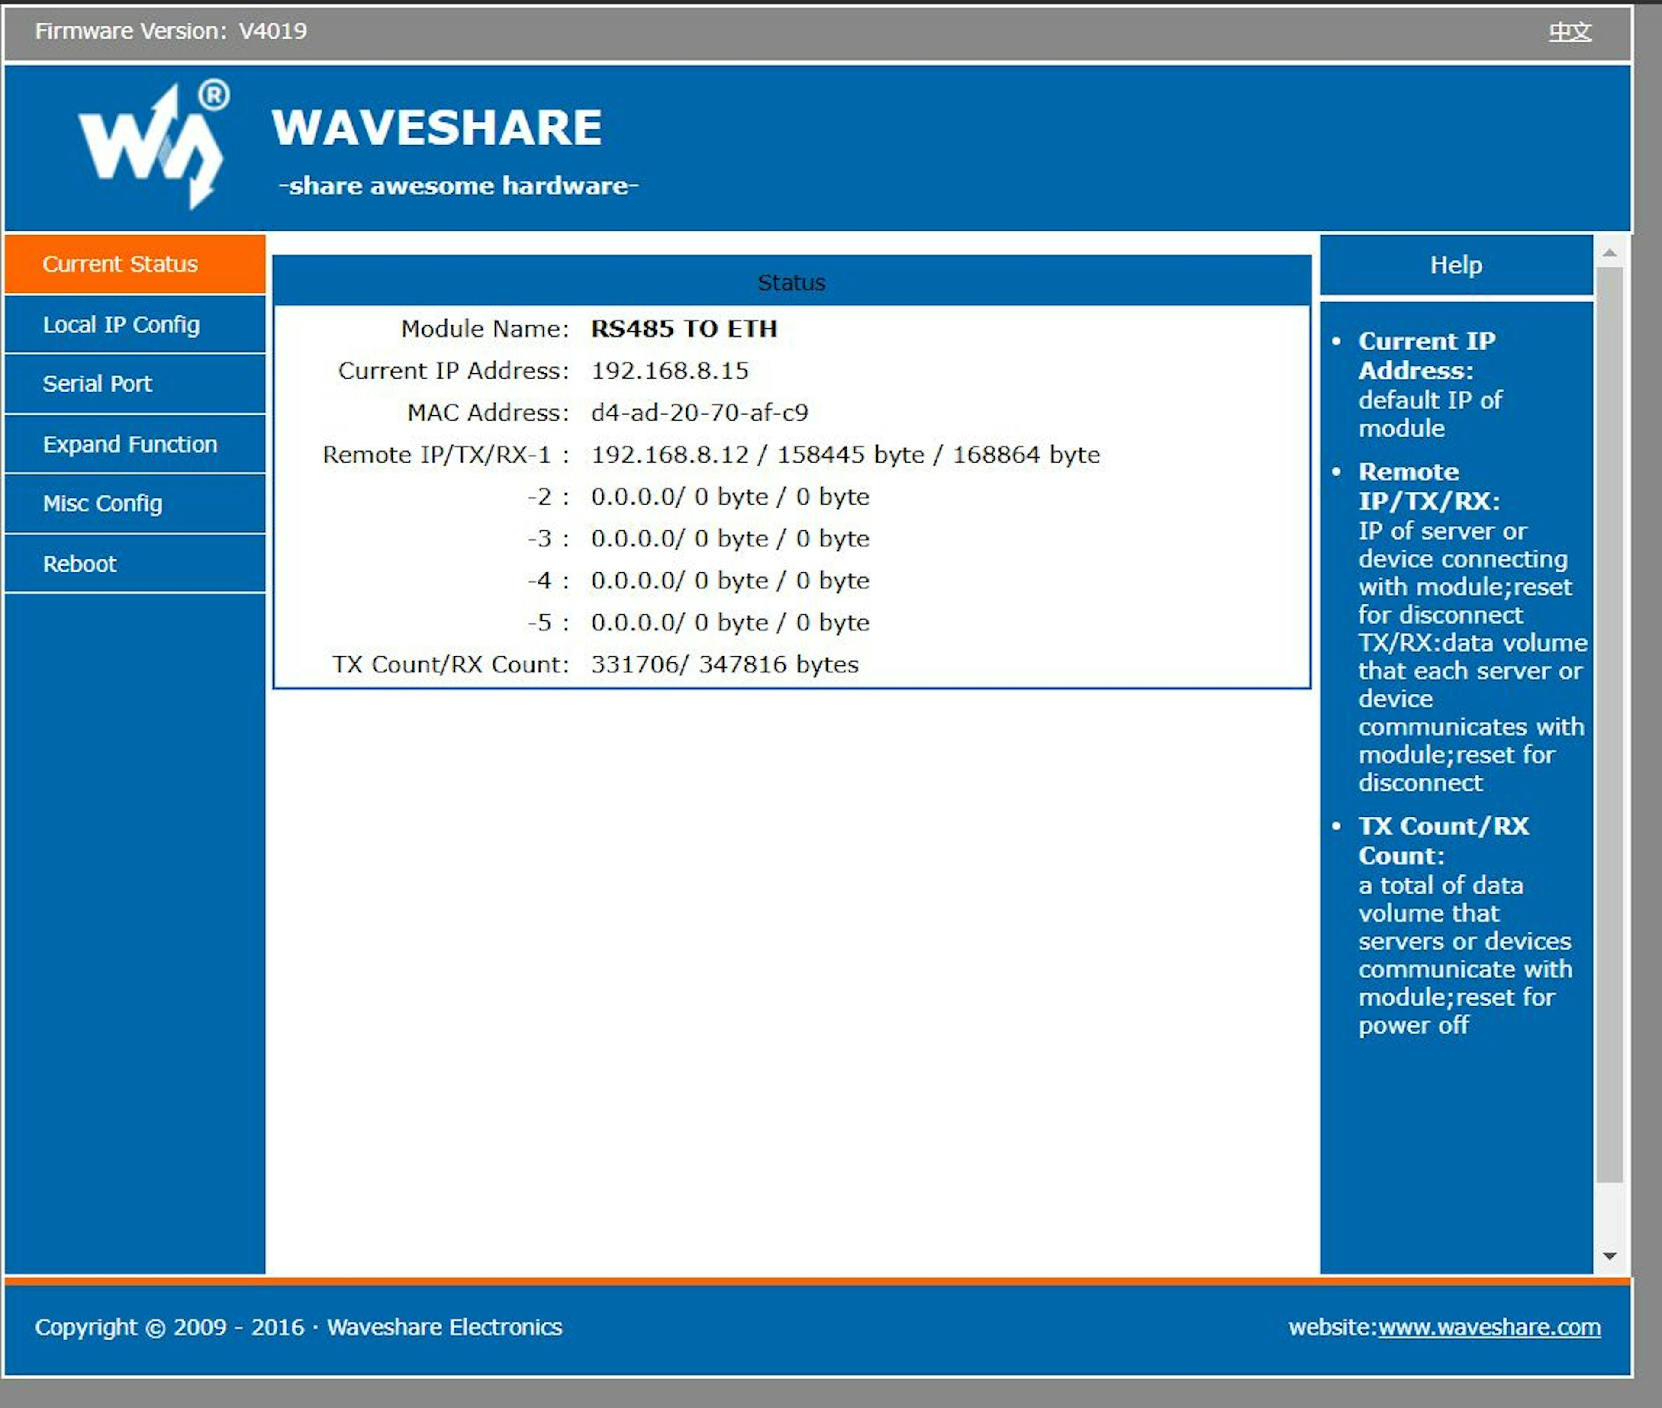Viewport: 1662px width, 1408px height.
Task: Click the TX Count/RX Count value
Action: click(724, 665)
